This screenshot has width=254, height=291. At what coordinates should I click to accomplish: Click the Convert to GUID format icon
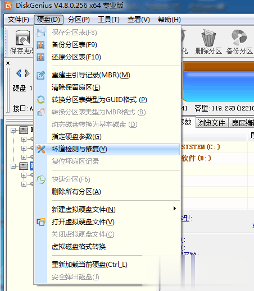pos(41,100)
